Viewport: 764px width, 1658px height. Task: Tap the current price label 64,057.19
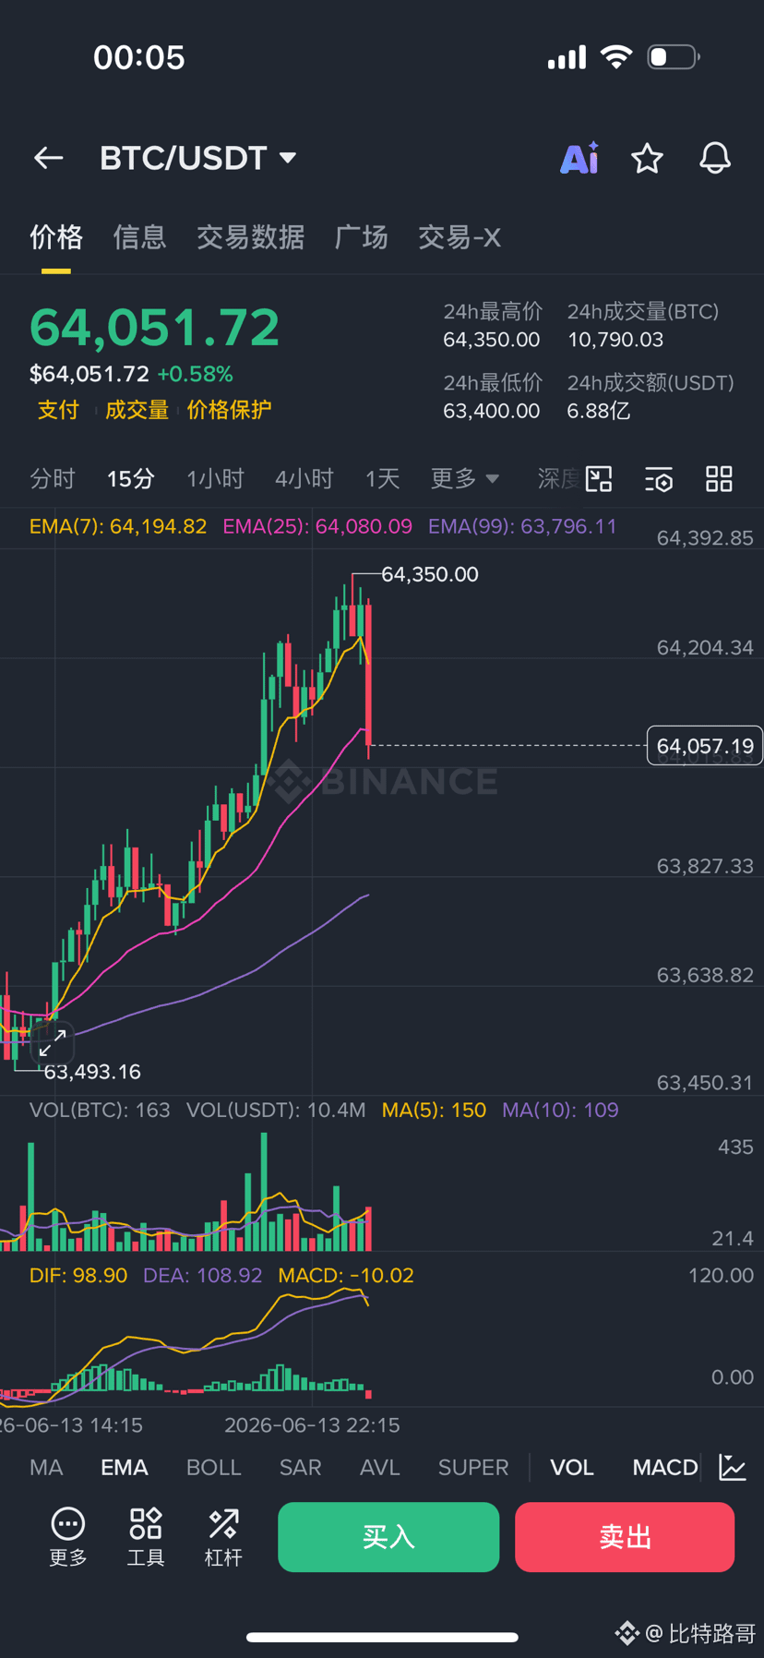point(705,746)
